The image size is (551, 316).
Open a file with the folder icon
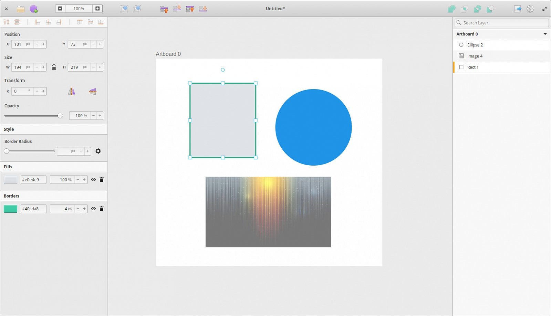coord(21,9)
